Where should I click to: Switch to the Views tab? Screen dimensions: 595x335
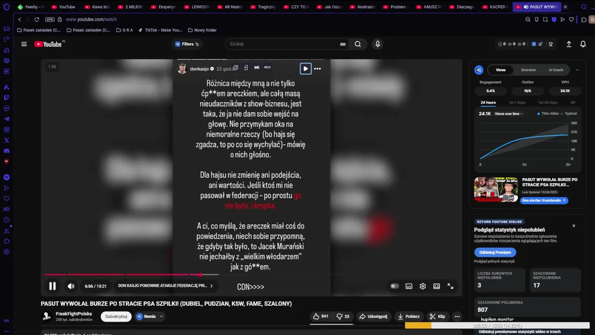(x=501, y=70)
